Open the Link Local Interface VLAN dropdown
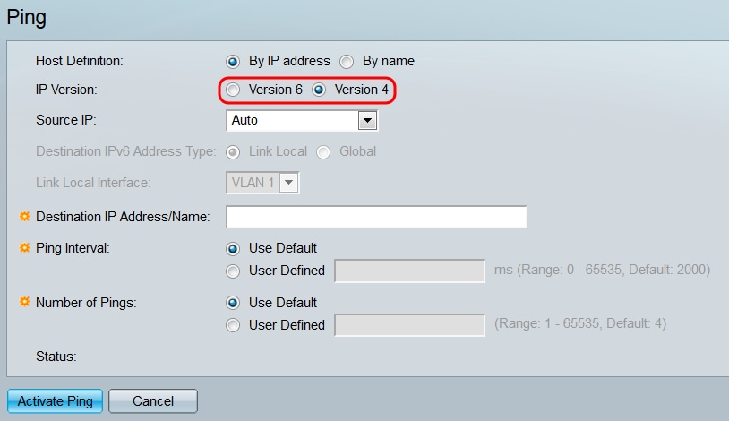Screen dimensions: 729x421 pyautogui.click(x=253, y=183)
